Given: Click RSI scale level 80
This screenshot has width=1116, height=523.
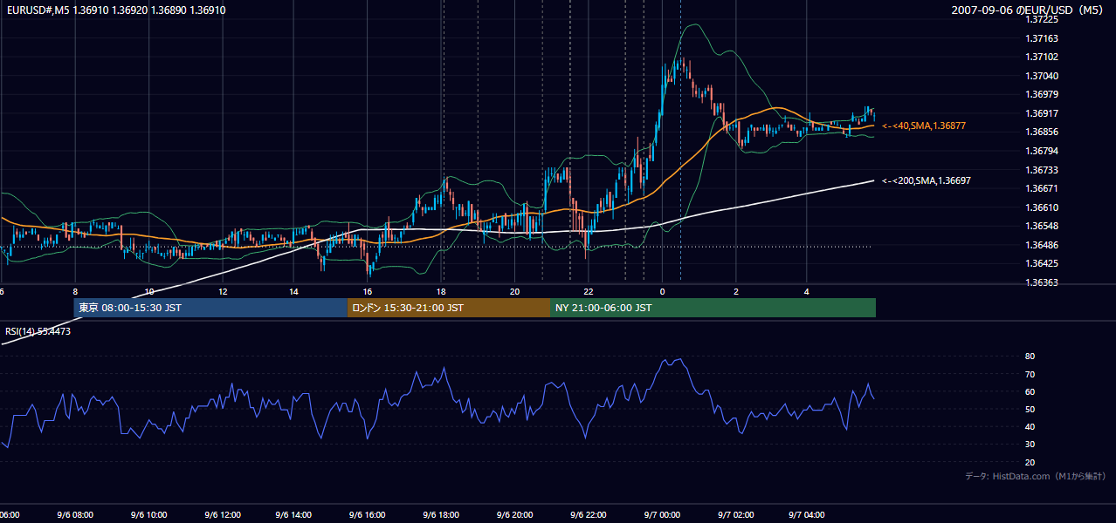Looking at the screenshot, I should pyautogui.click(x=1030, y=357).
